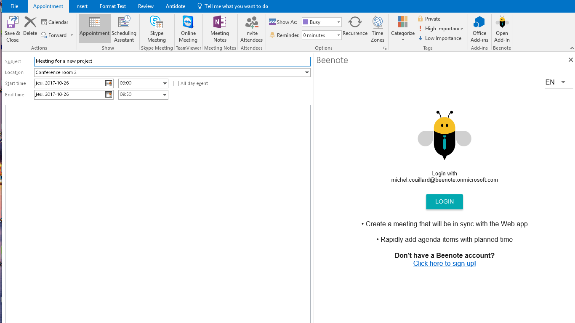Open the Categorize color menu
The width and height of the screenshot is (575, 323).
pos(403,29)
